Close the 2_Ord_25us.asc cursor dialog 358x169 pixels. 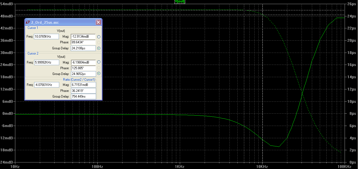[x=98, y=22]
